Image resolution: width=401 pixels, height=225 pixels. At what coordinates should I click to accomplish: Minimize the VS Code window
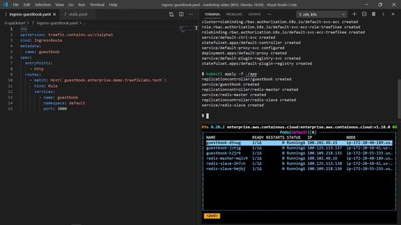pyautogui.click(x=367, y=4)
